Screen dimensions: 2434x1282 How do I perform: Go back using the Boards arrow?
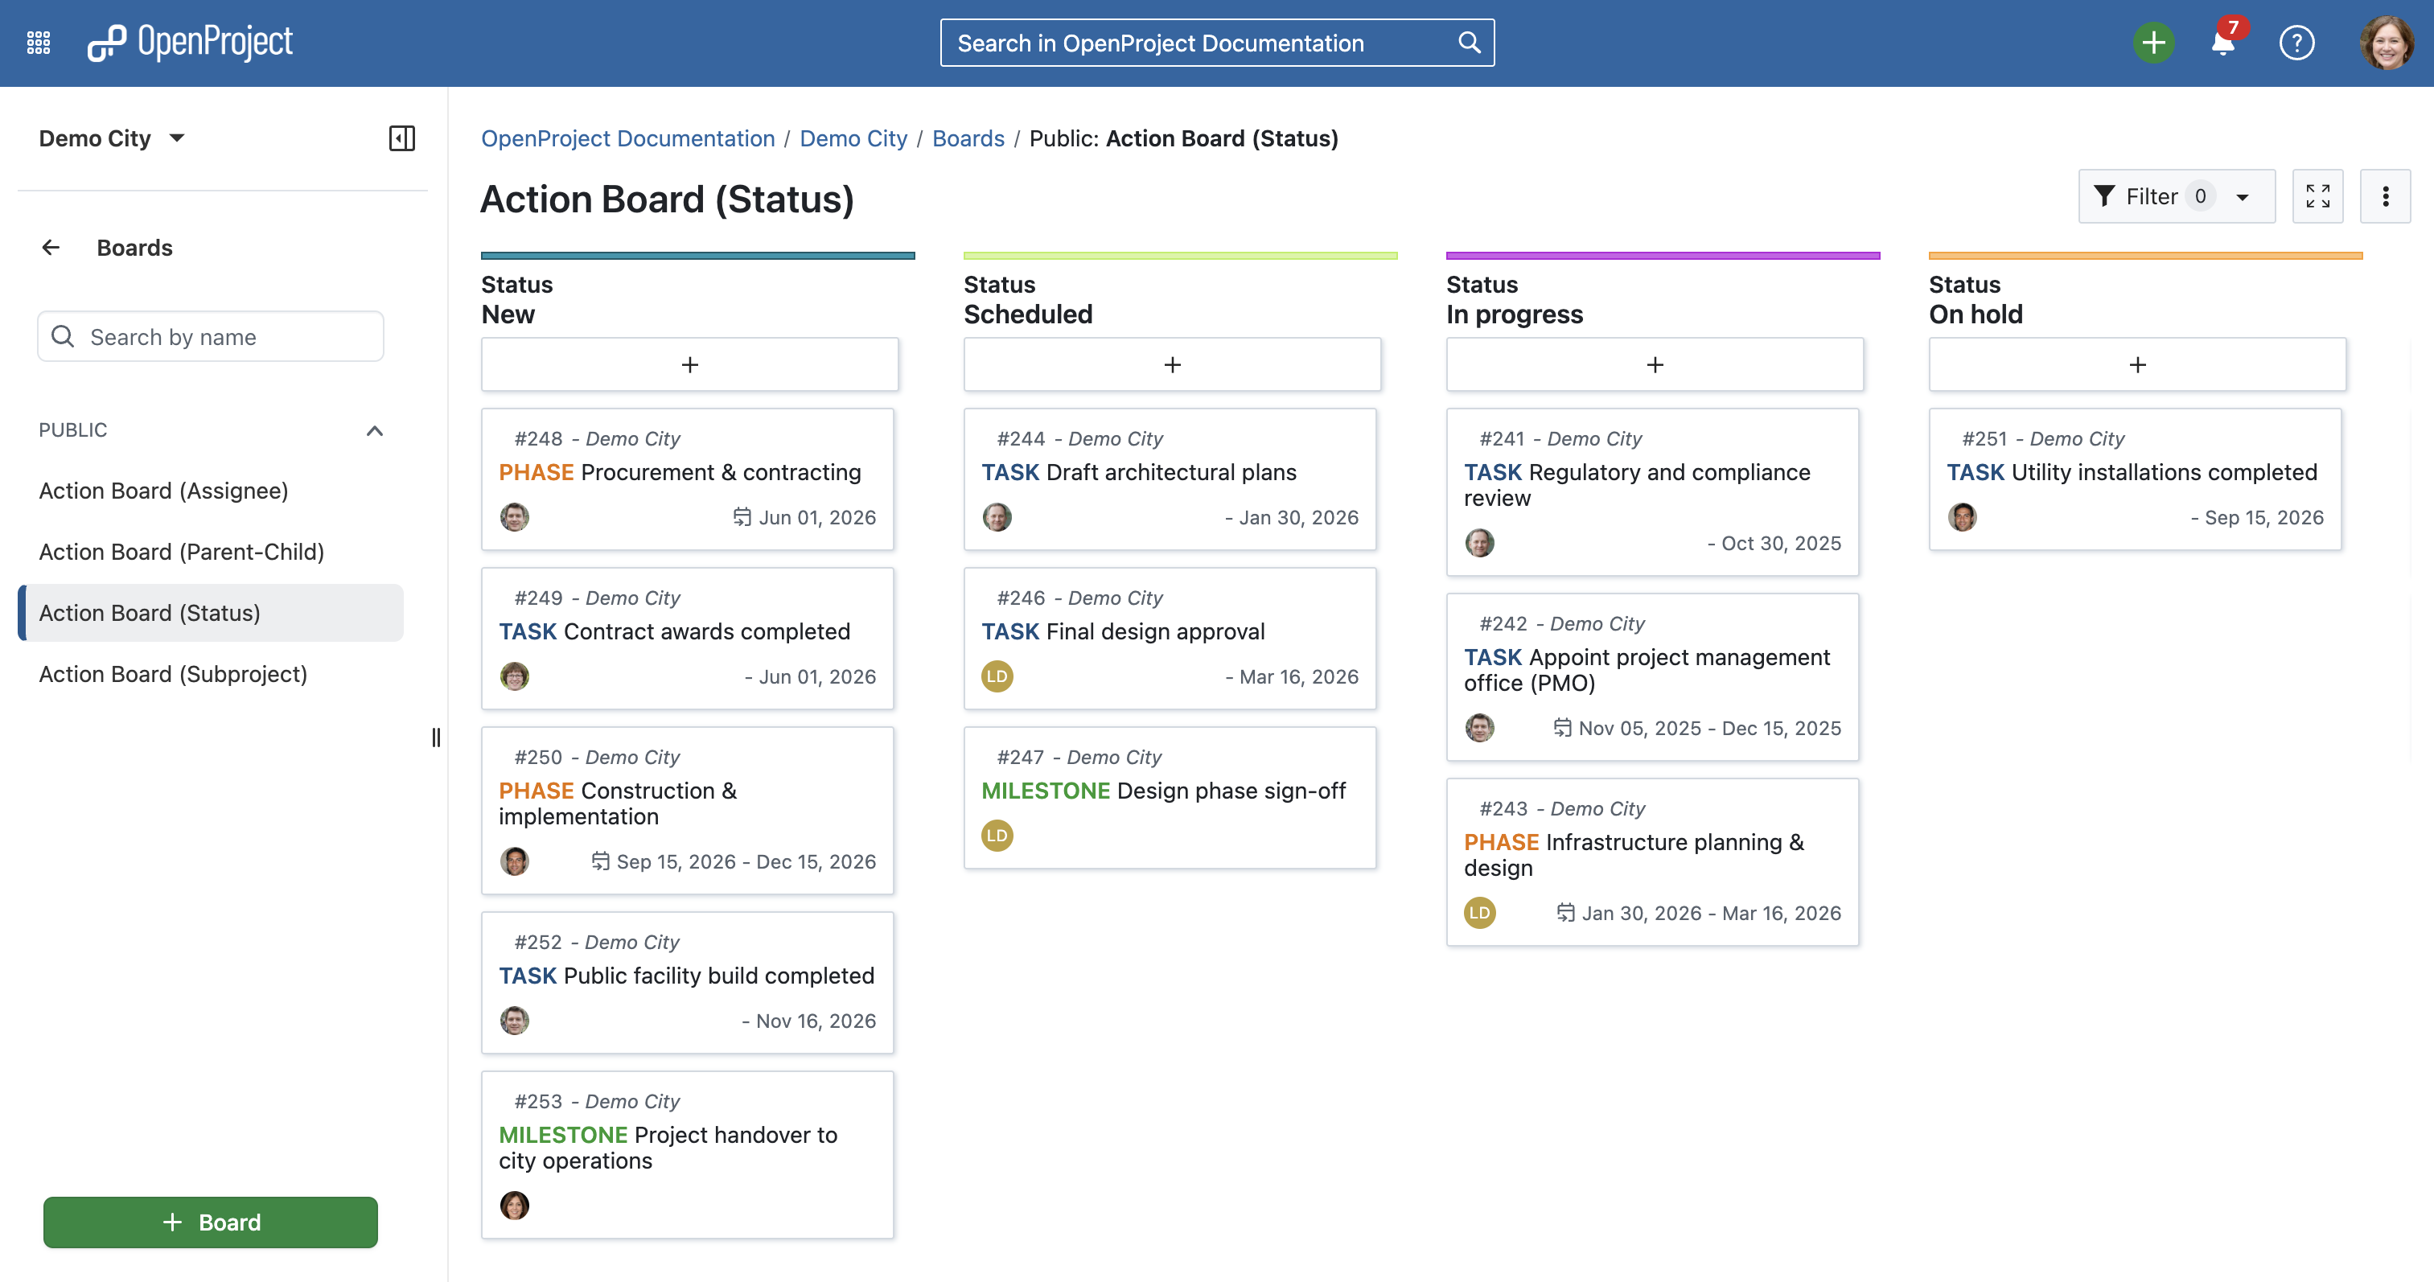(51, 248)
